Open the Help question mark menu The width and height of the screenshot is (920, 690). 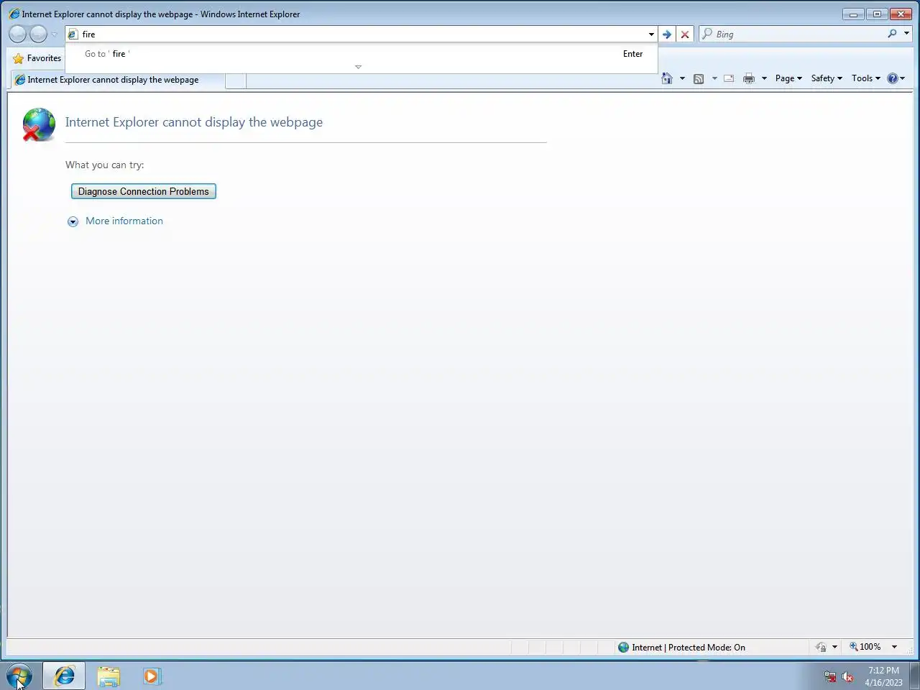tap(896, 78)
